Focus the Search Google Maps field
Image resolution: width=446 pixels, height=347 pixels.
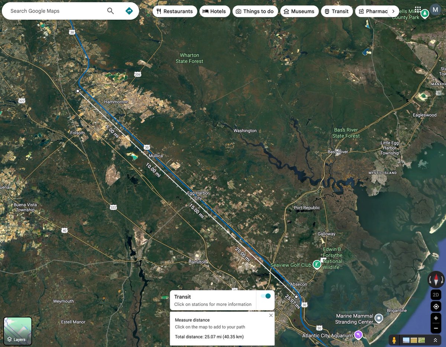point(56,11)
